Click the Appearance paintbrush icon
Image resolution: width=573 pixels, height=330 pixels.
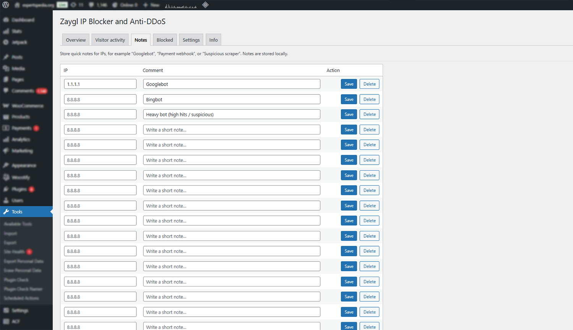6,165
